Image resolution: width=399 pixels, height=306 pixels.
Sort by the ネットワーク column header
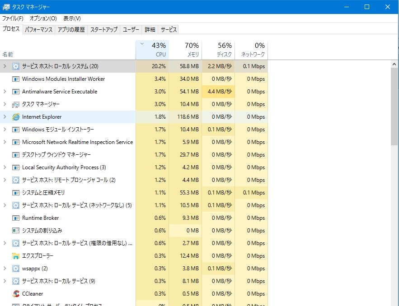[251, 50]
